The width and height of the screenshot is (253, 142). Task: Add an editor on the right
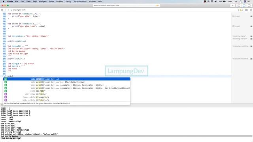click(x=251, y=10)
